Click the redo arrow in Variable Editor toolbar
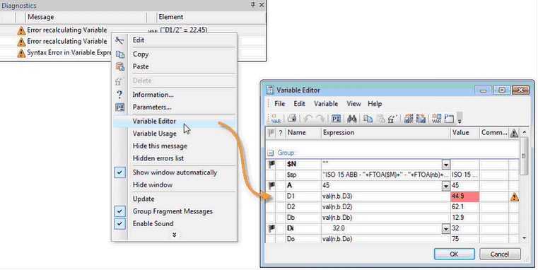 point(320,118)
